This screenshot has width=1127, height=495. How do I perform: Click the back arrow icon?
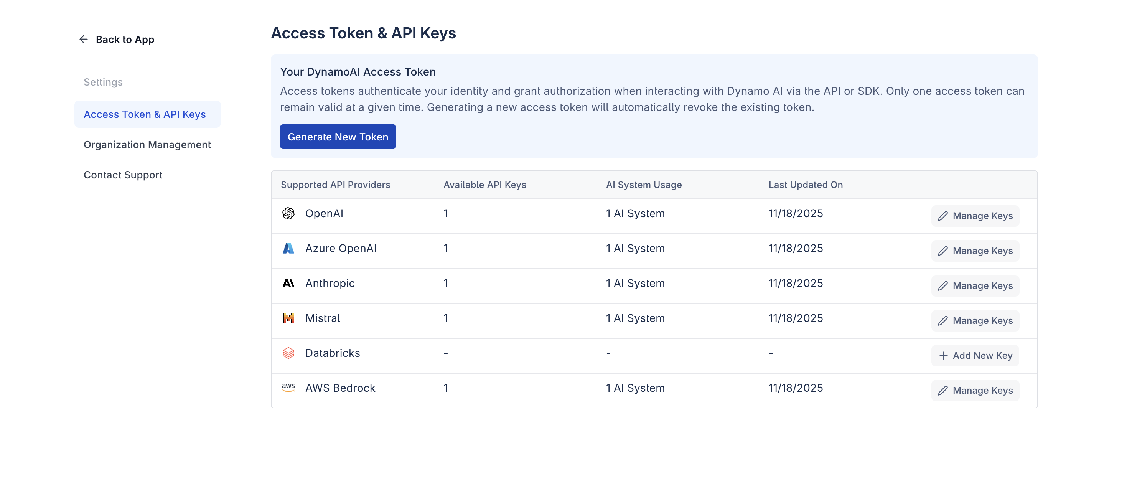[x=83, y=40]
